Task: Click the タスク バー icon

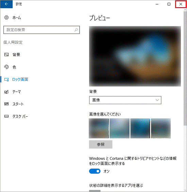Action: tap(6, 116)
